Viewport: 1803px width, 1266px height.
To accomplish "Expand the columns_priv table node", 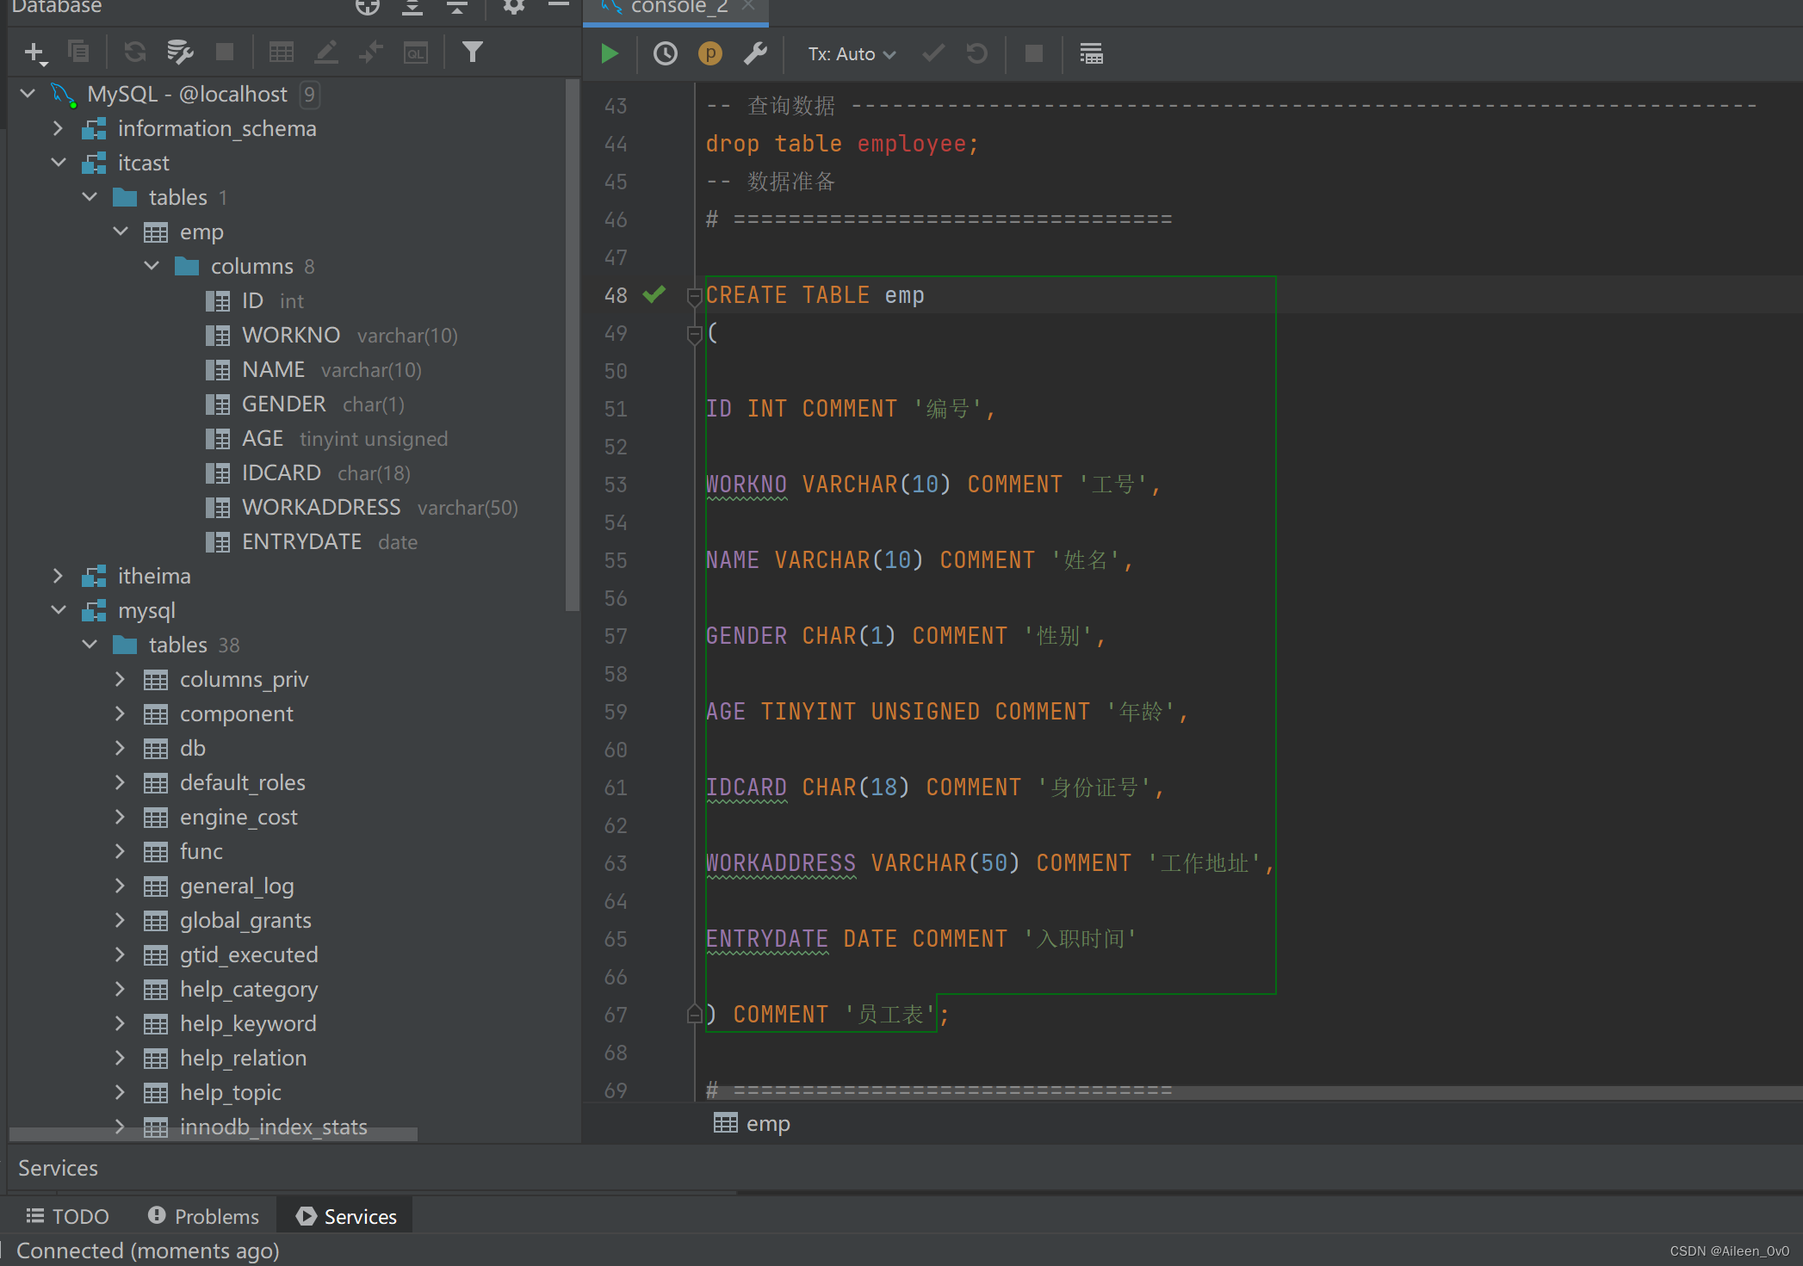I will (121, 679).
